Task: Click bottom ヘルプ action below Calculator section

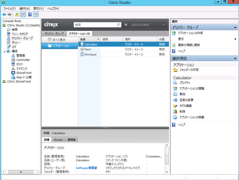Action: (182, 125)
